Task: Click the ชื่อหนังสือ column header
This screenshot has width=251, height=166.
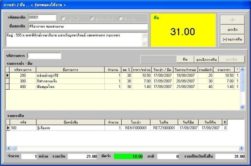Action: point(71,122)
